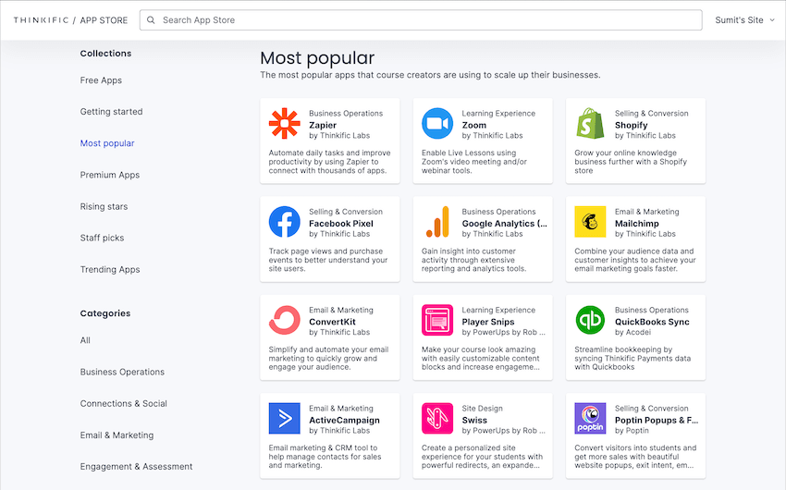The image size is (786, 490).
Task: Click 'Email marketing & CRM tool' description
Action: [325, 457]
